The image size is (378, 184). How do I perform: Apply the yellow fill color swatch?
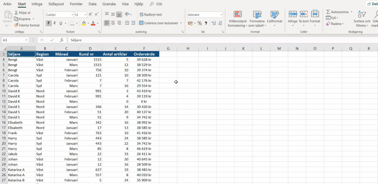(x=83, y=23)
